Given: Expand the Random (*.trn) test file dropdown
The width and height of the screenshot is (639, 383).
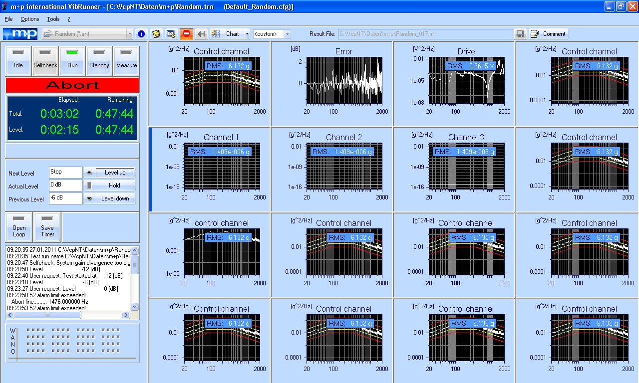Looking at the screenshot, I should [130, 34].
